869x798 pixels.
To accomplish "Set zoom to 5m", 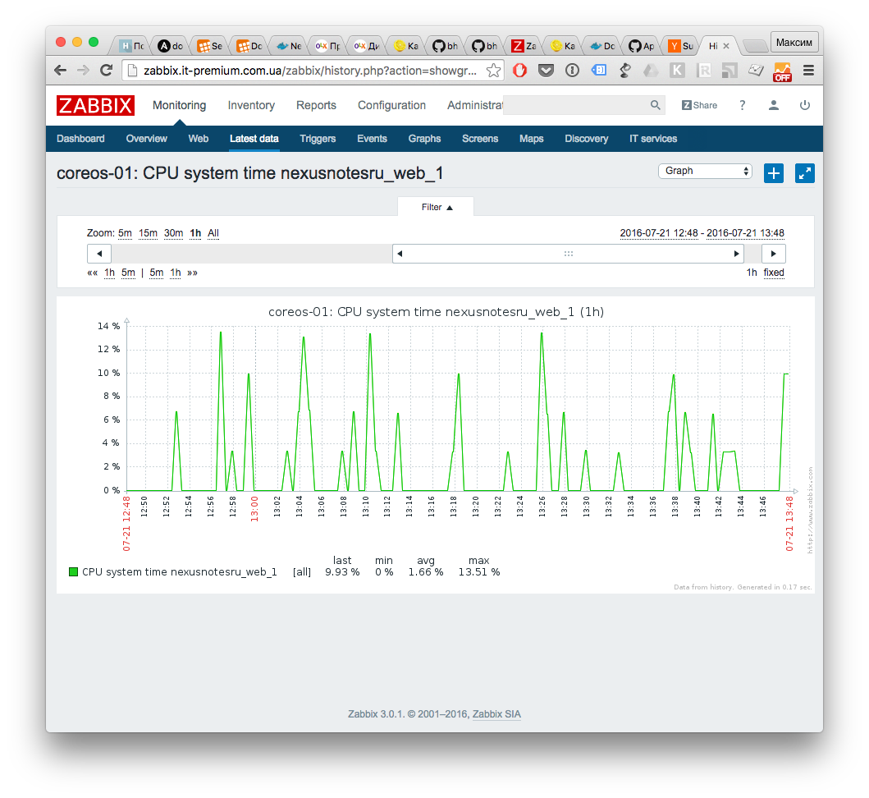I will tap(125, 233).
